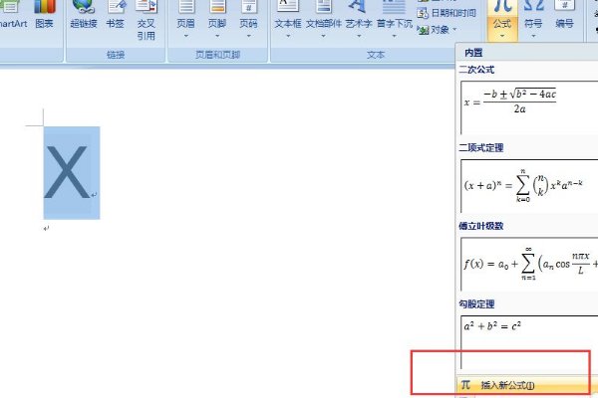Expand the 公式 equation dropdown arrow

click(x=502, y=35)
